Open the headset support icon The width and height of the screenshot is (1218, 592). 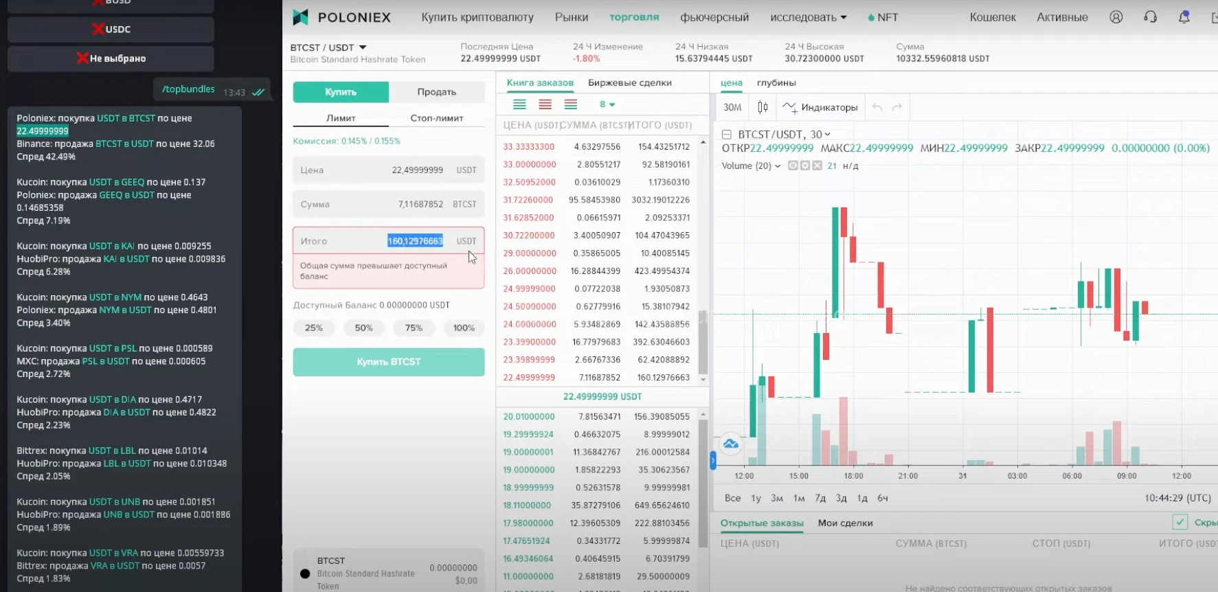1150,17
